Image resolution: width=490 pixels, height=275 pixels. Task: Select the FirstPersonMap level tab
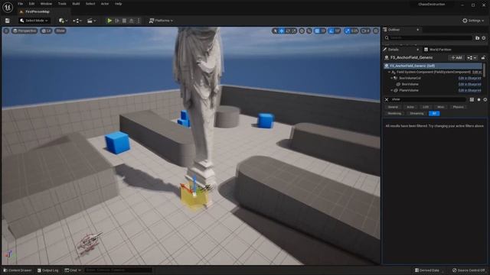[38, 11]
